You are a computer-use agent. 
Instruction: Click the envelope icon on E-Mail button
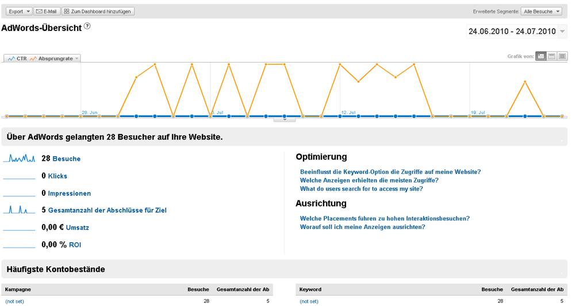[x=39, y=11]
